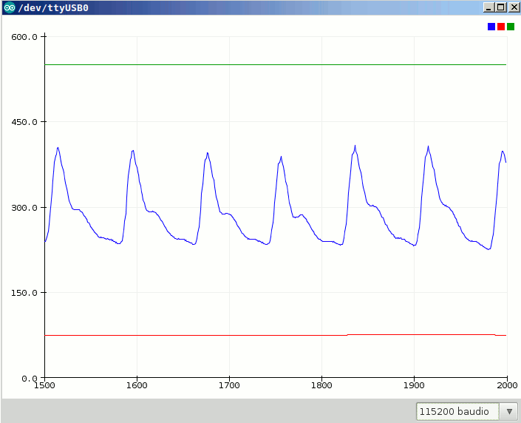Click the 450.0 y-axis label
Viewport: 521px width, 423px height.
[x=24, y=122]
